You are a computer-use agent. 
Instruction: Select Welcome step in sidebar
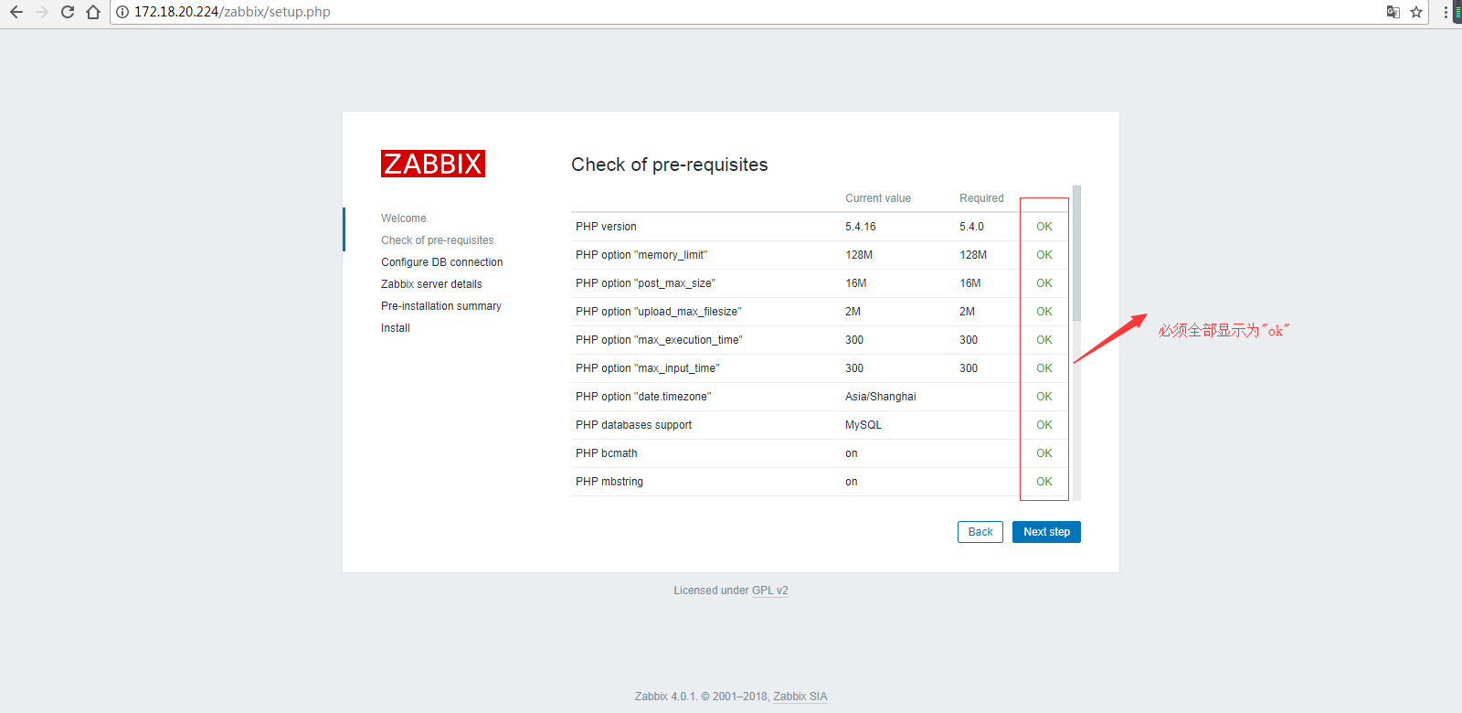404,218
